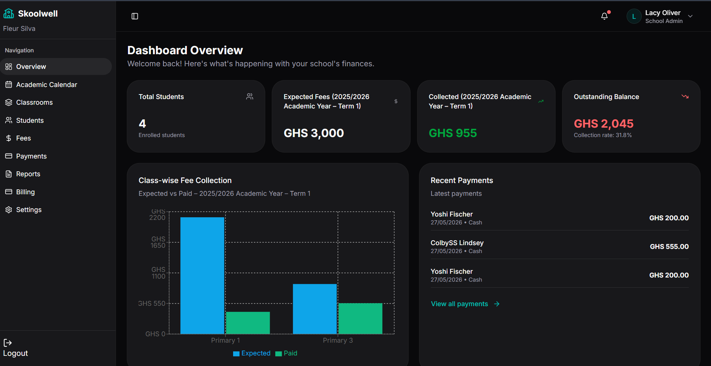Click the School Admin role text

coord(664,21)
